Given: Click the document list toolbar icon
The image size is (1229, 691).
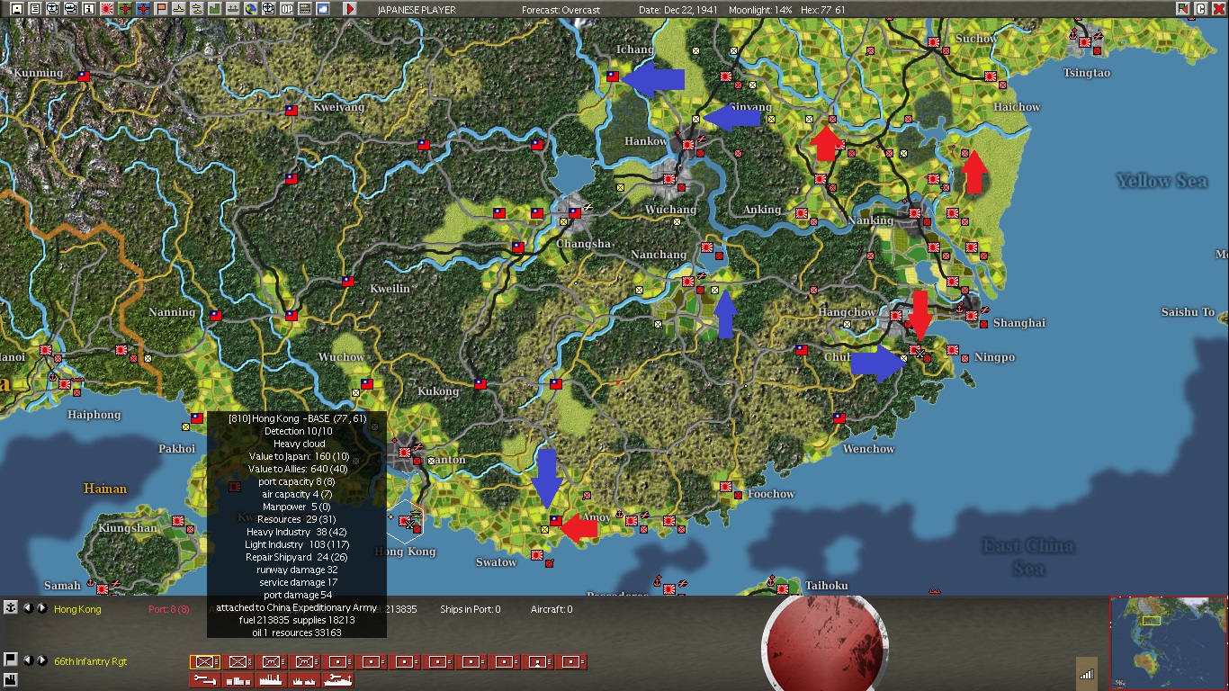Looking at the screenshot, I should tap(35, 9).
